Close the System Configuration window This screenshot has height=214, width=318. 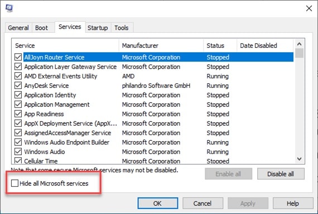(x=309, y=8)
